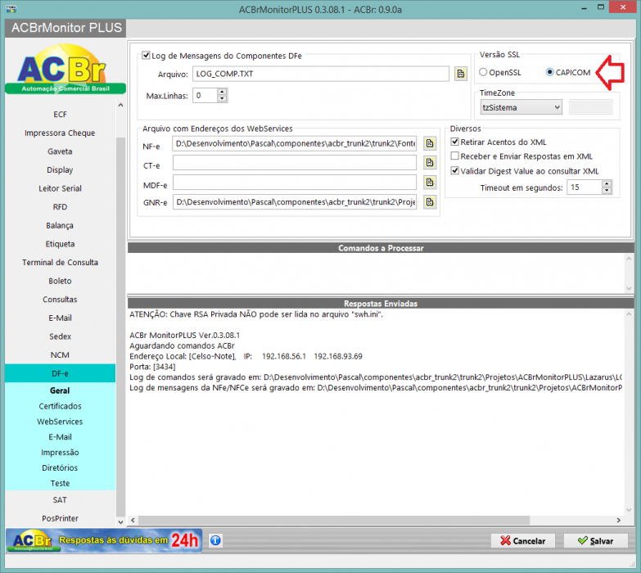Screen dimensions: 641x573
Task: Open Impressão under DF-e
Action: 60,453
